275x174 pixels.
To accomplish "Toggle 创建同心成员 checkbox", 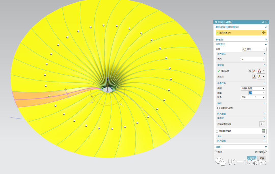I will (x=218, y=108).
